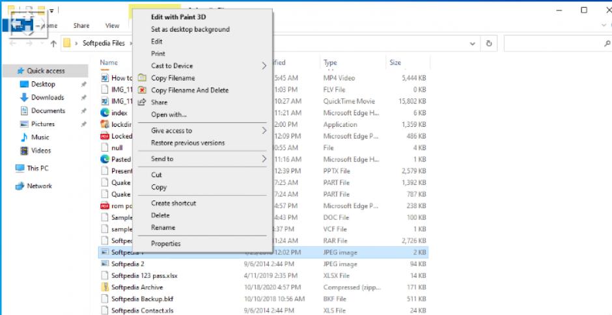Select the Softpedia Backup.bkf file
Screen dimensions: 612x315
(x=142, y=299)
